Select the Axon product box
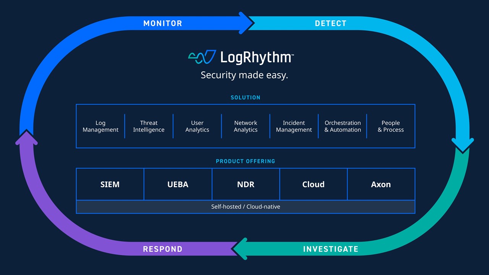Viewport: 489px width, 275px height. tap(381, 184)
